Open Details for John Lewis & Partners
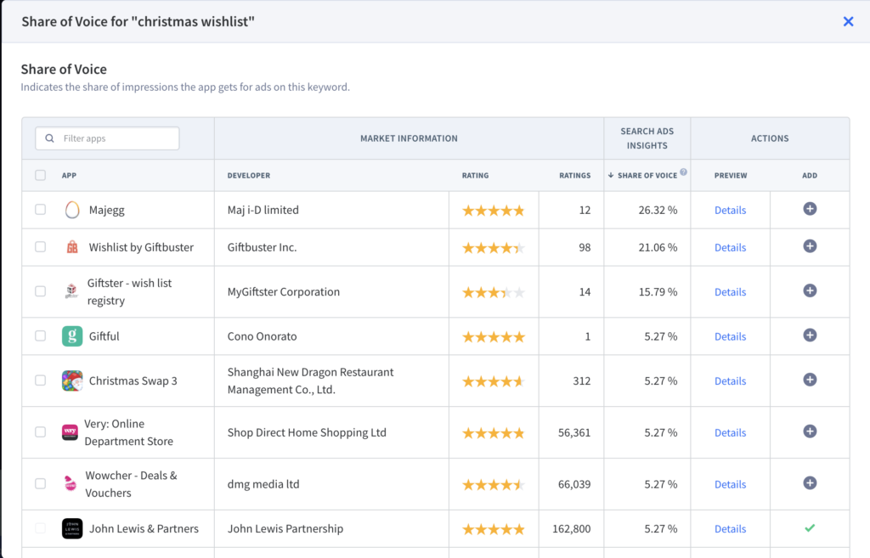The image size is (870, 558). pos(730,528)
